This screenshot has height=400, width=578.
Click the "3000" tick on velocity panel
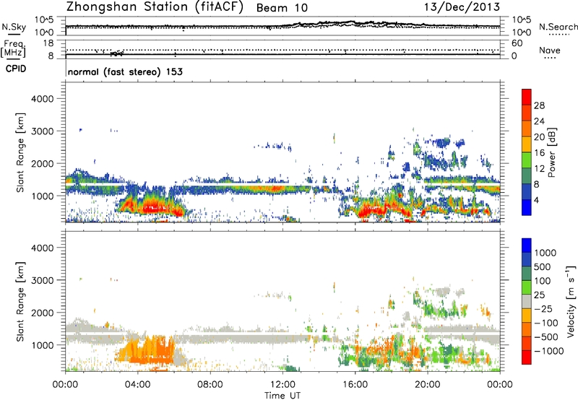point(42,280)
